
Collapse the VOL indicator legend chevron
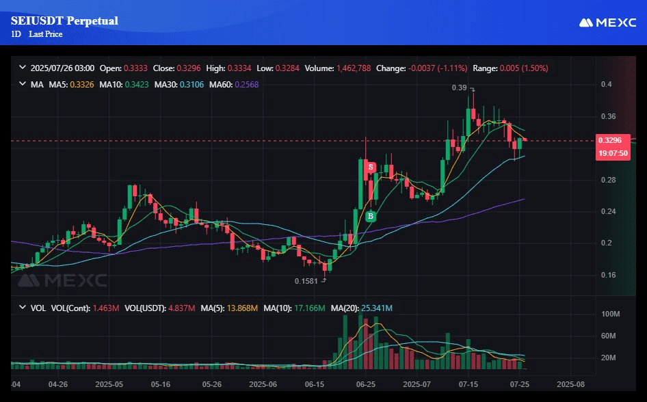pos(23,308)
